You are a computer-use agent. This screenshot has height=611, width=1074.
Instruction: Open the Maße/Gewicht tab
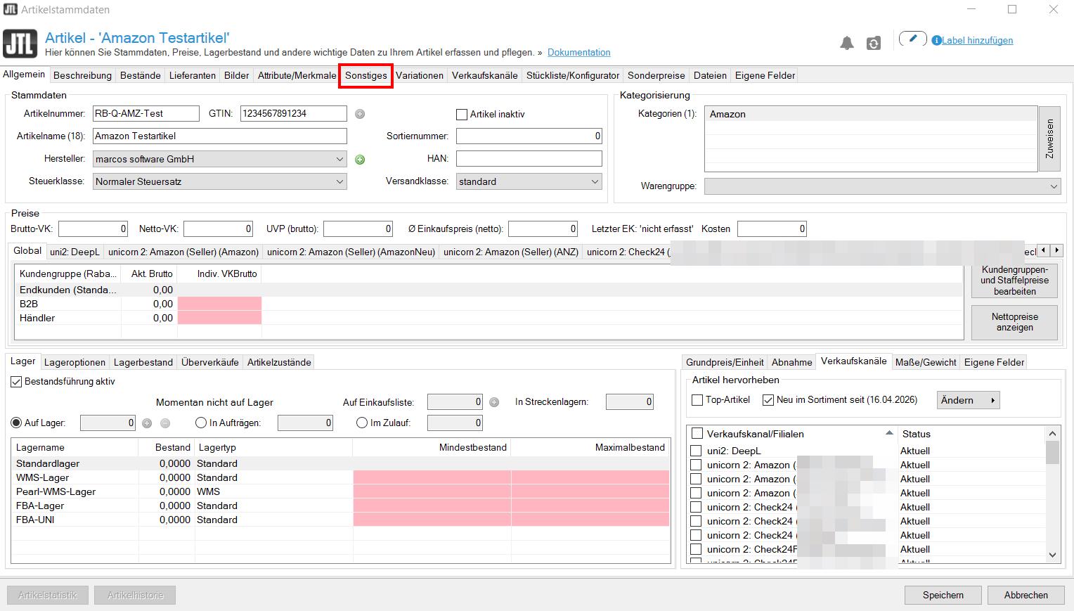(926, 362)
